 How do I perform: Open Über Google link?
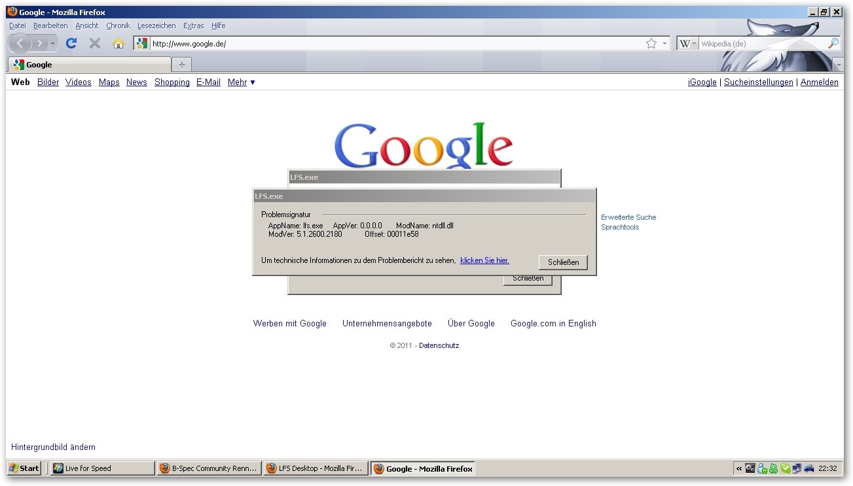471,323
